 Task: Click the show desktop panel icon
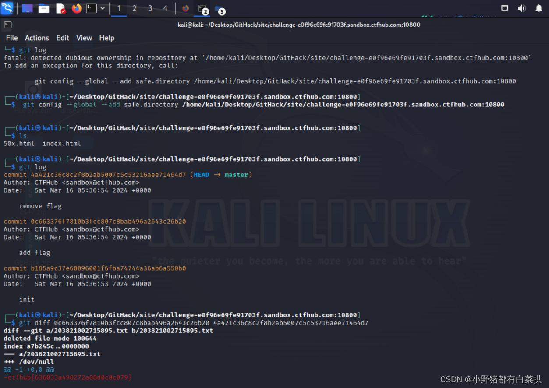pyautogui.click(x=27, y=8)
